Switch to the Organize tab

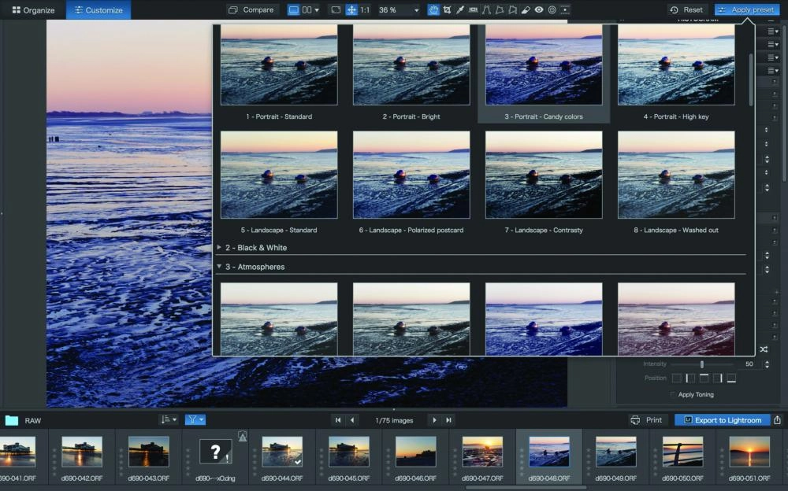[33, 10]
